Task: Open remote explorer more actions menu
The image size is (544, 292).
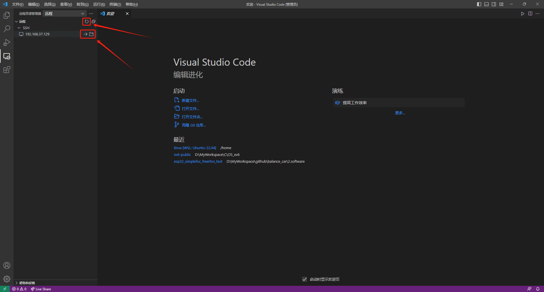Action: [x=91, y=14]
